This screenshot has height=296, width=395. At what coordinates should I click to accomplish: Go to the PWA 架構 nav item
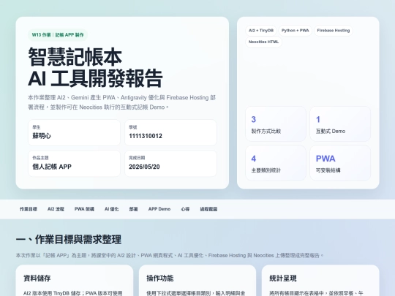[84, 209]
